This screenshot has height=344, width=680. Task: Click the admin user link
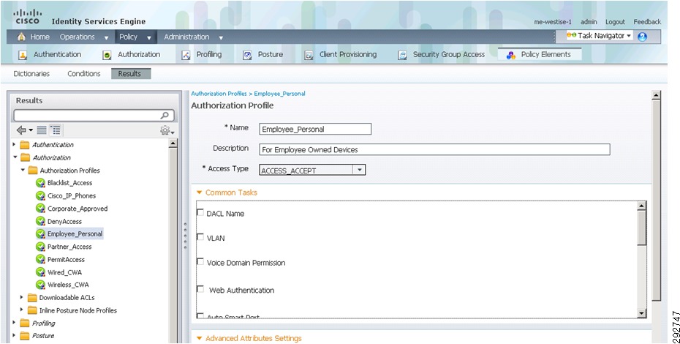coord(589,22)
